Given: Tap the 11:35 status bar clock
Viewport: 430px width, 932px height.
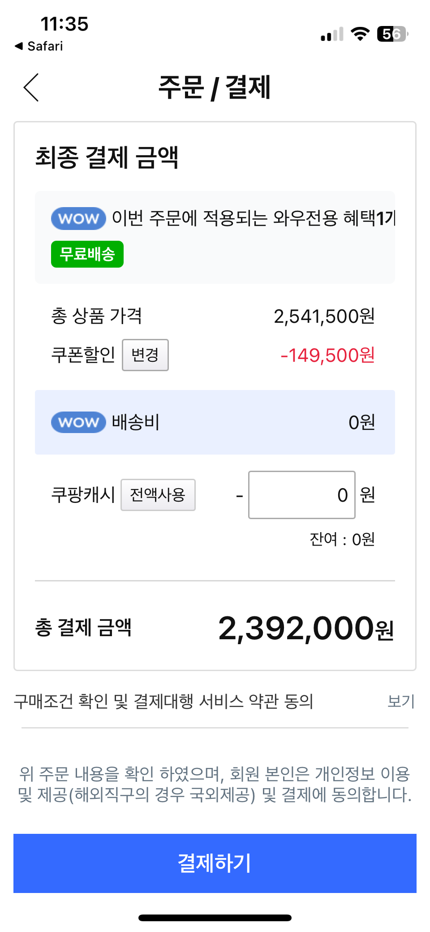Looking at the screenshot, I should pos(64,24).
